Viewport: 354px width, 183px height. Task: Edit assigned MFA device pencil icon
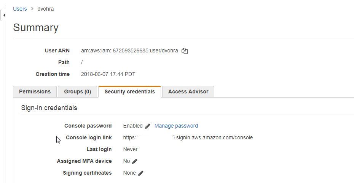[x=135, y=161]
